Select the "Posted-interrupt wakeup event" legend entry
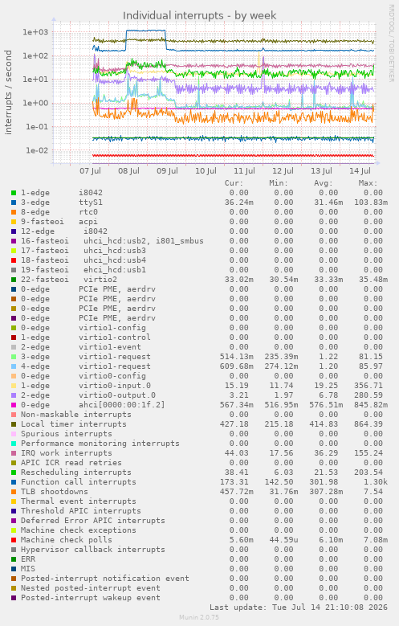Image resolution: width=399 pixels, height=626 pixels. pyautogui.click(x=91, y=598)
